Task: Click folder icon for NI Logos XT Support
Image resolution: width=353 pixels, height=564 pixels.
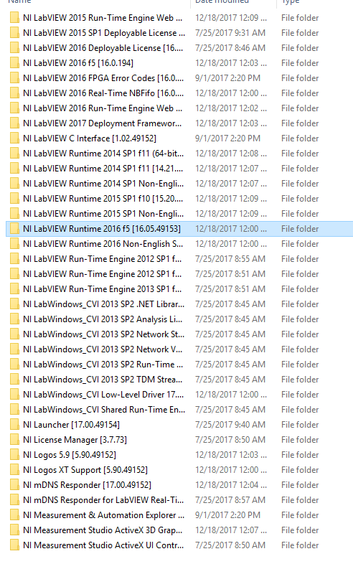Action: point(14,470)
